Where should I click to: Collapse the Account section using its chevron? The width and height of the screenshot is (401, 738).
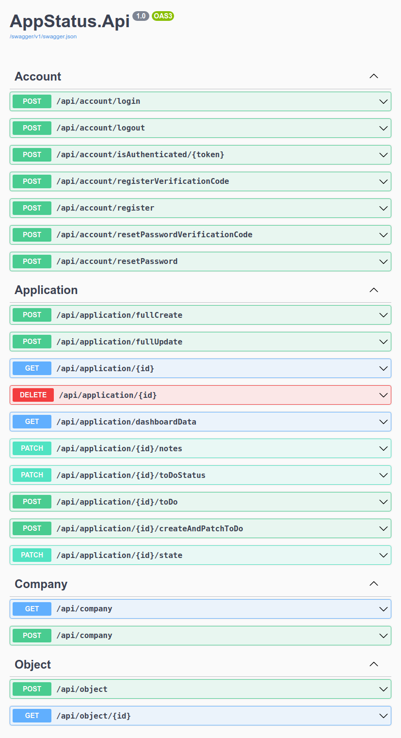tap(373, 76)
